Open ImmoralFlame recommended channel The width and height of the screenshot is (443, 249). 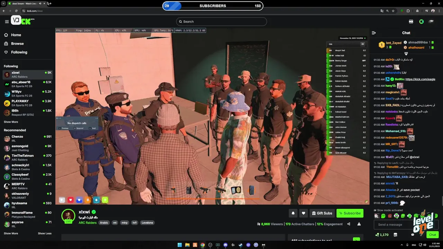[28, 215]
